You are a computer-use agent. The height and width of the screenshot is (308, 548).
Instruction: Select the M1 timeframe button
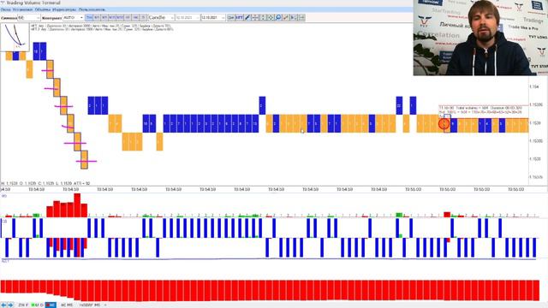[x=97, y=17]
